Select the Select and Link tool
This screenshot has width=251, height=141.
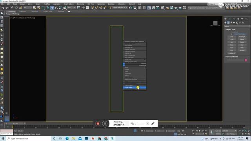(x=12, y=8)
